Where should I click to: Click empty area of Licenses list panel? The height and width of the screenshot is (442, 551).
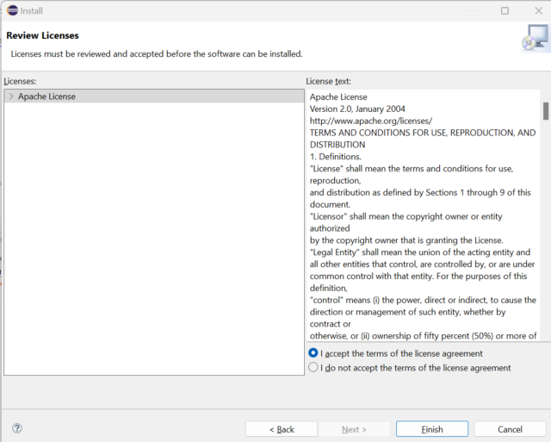point(154,240)
